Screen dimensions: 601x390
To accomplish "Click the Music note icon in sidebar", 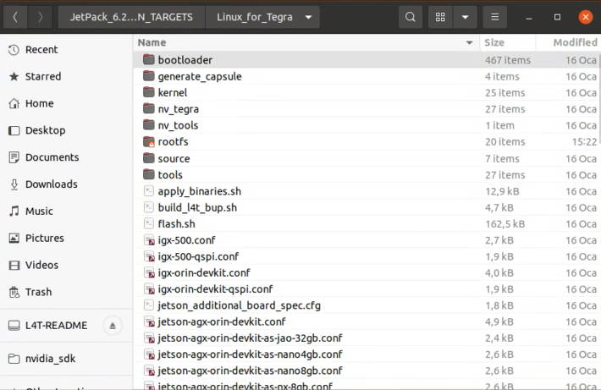I will (x=14, y=211).
